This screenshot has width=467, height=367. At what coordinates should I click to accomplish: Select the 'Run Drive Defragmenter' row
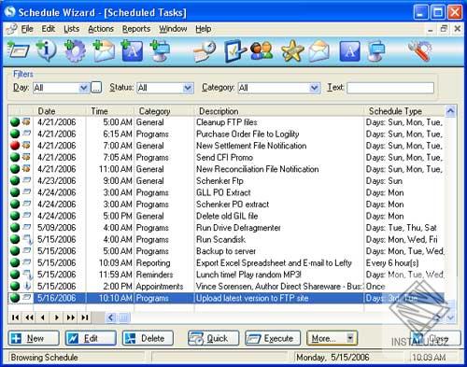pyautogui.click(x=226, y=228)
